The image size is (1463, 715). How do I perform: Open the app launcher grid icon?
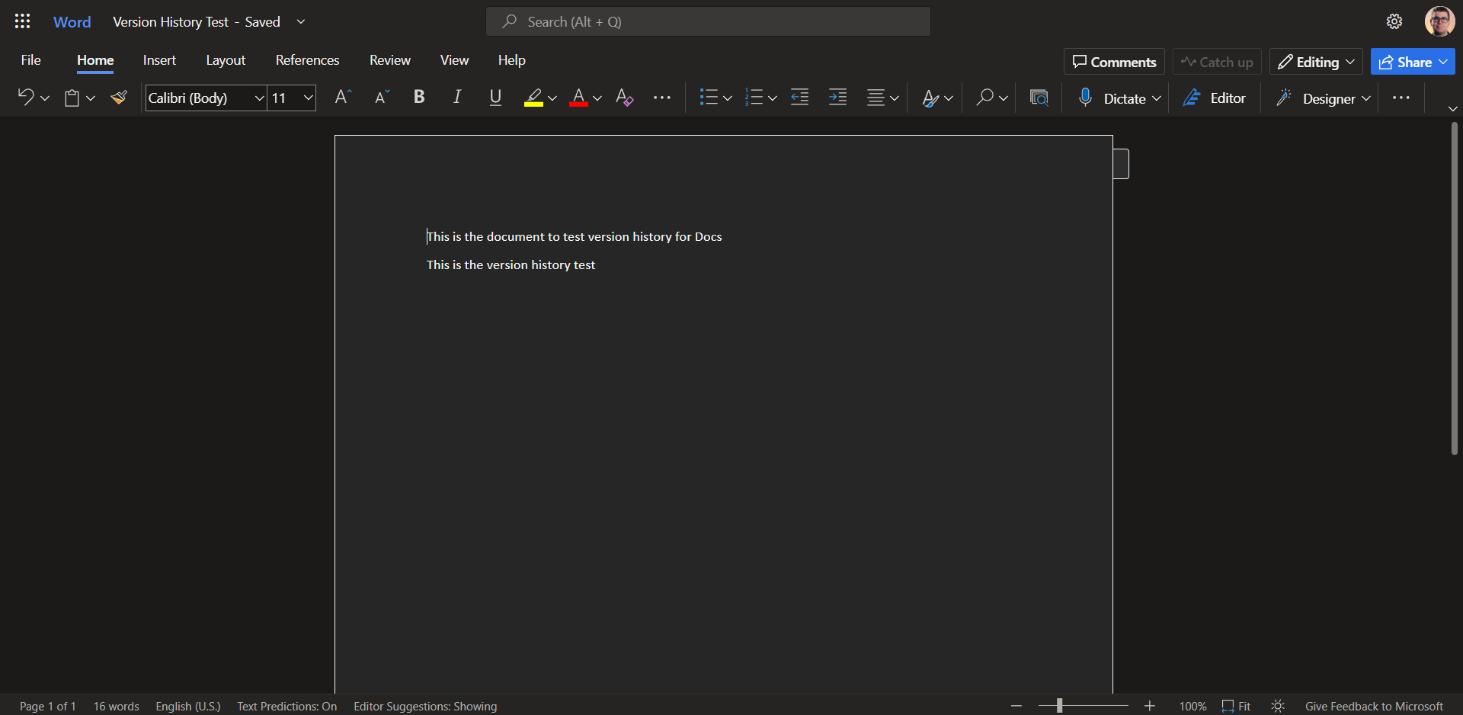[x=23, y=21]
